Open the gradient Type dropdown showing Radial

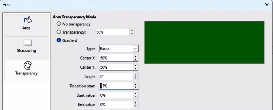coord(119,49)
